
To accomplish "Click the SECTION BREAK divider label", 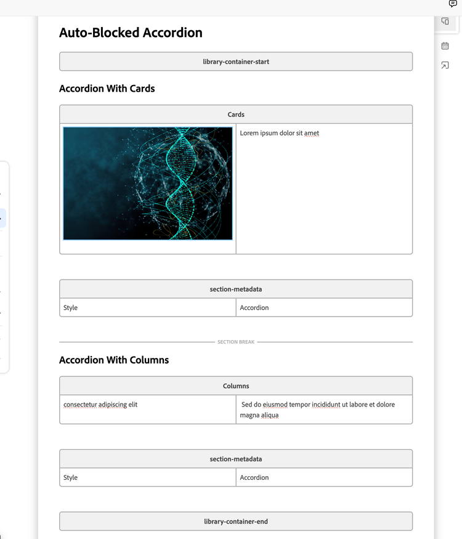I will point(236,342).
